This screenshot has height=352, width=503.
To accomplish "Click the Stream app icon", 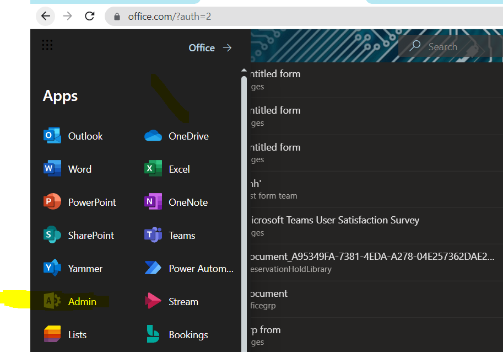I will (153, 301).
